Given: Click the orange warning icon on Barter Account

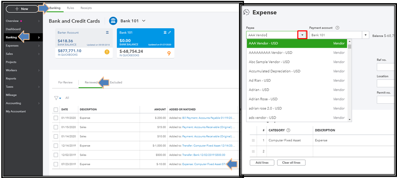Looking at the screenshot, I should click(107, 52).
